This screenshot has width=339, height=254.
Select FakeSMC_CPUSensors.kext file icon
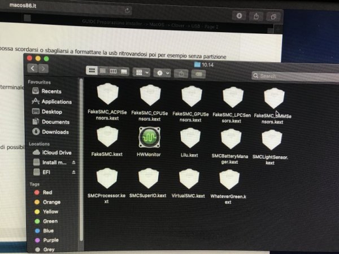pos(150,95)
